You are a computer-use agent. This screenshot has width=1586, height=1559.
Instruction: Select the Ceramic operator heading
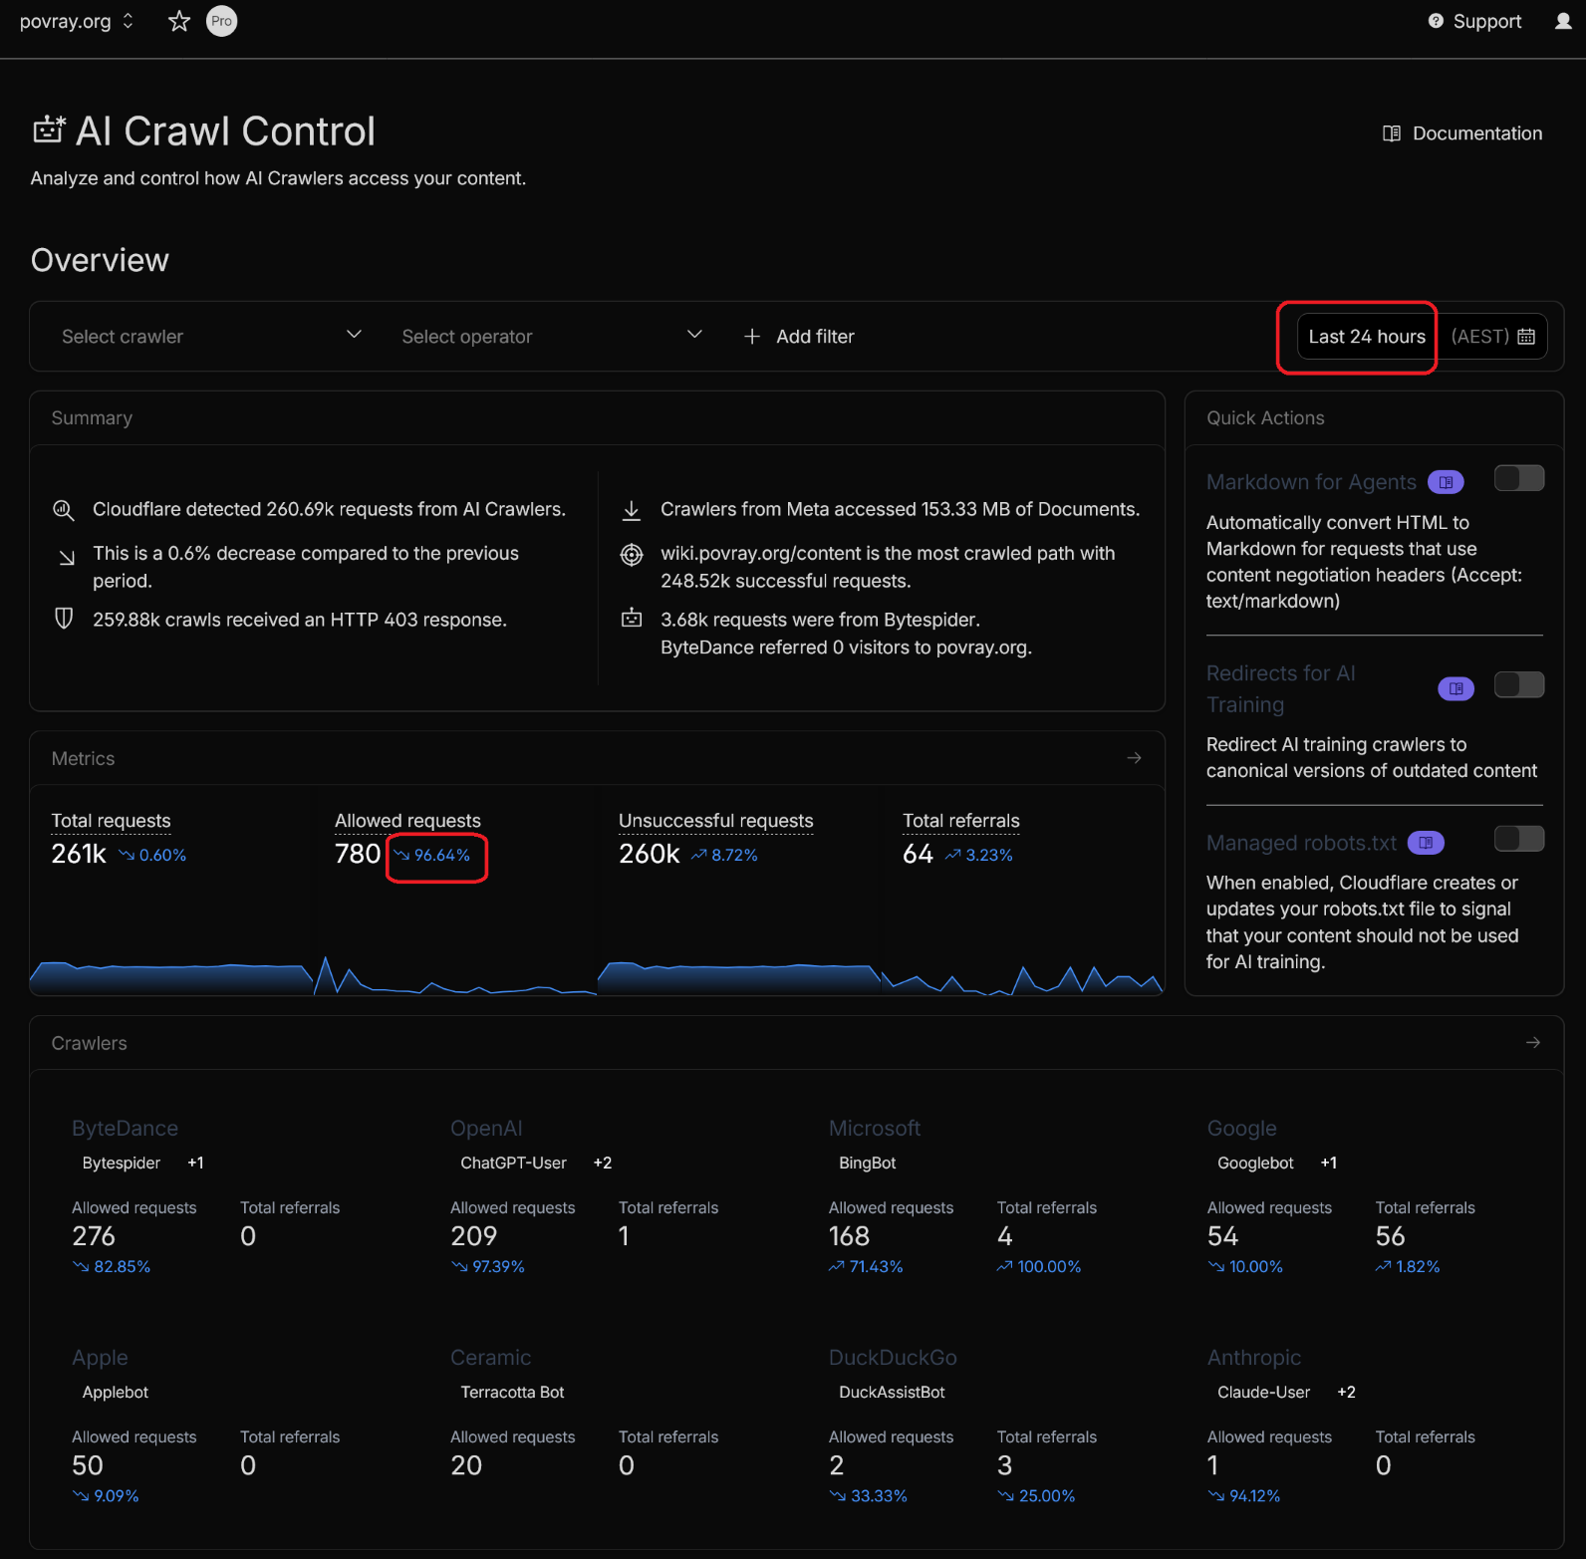[x=490, y=1358]
